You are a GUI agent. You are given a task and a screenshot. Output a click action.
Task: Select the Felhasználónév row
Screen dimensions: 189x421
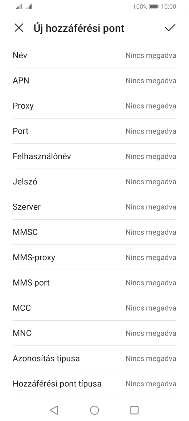pos(94,156)
